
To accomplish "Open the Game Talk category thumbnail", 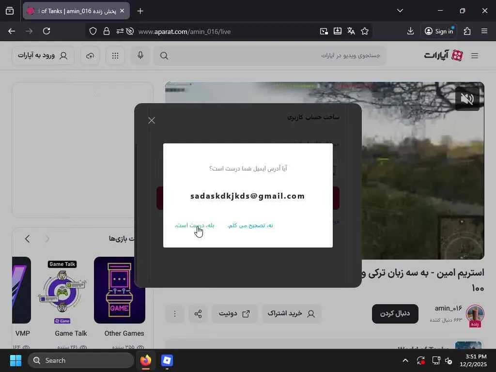I will [x=62, y=291].
